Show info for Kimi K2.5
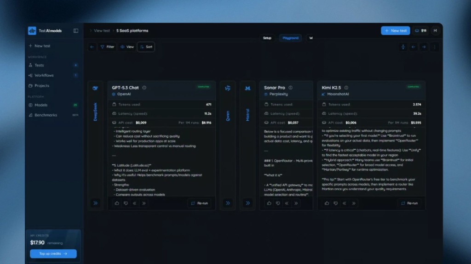 click(346, 88)
